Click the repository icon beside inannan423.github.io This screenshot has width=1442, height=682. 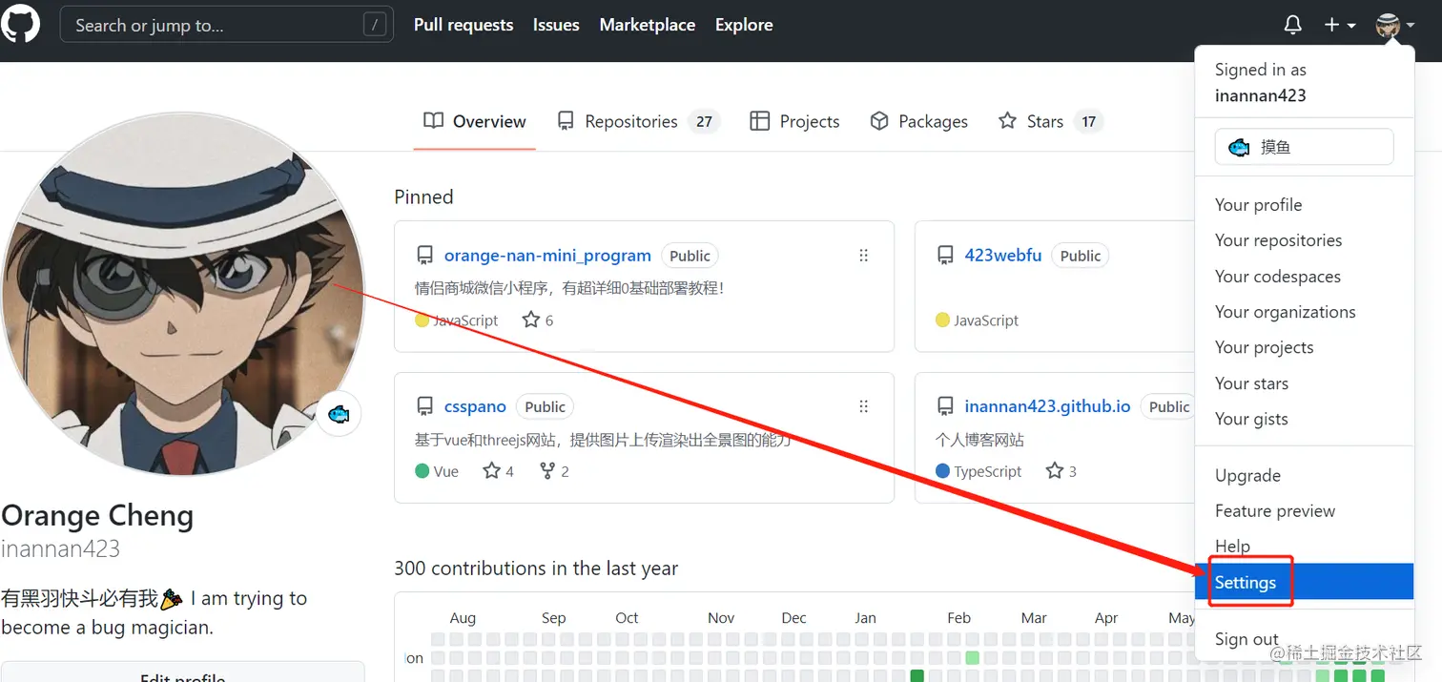pos(945,406)
